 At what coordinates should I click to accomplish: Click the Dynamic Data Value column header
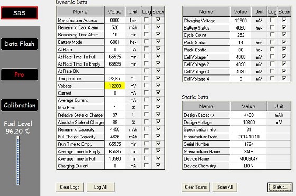coord(115,12)
